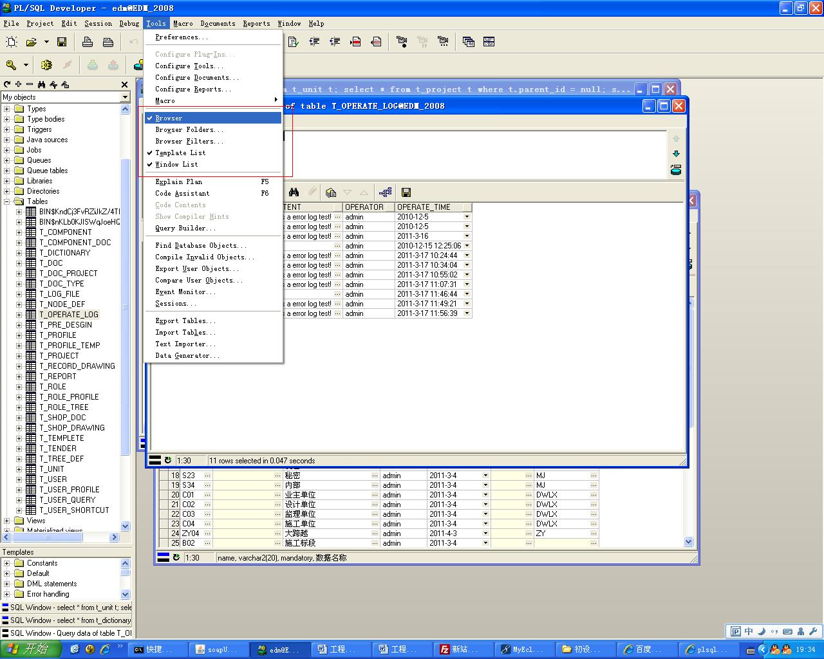The height and width of the screenshot is (659, 824).
Task: Click the Comment selection toolbar icon
Action: pyautogui.click(x=355, y=42)
